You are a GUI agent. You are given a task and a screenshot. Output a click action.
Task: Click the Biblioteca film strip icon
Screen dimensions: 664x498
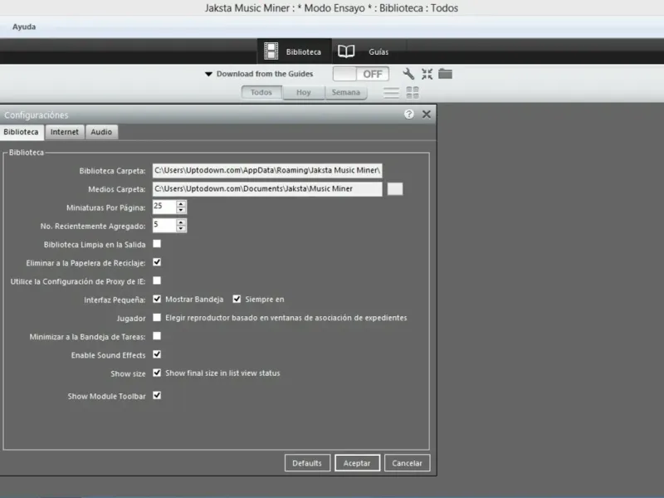point(271,51)
